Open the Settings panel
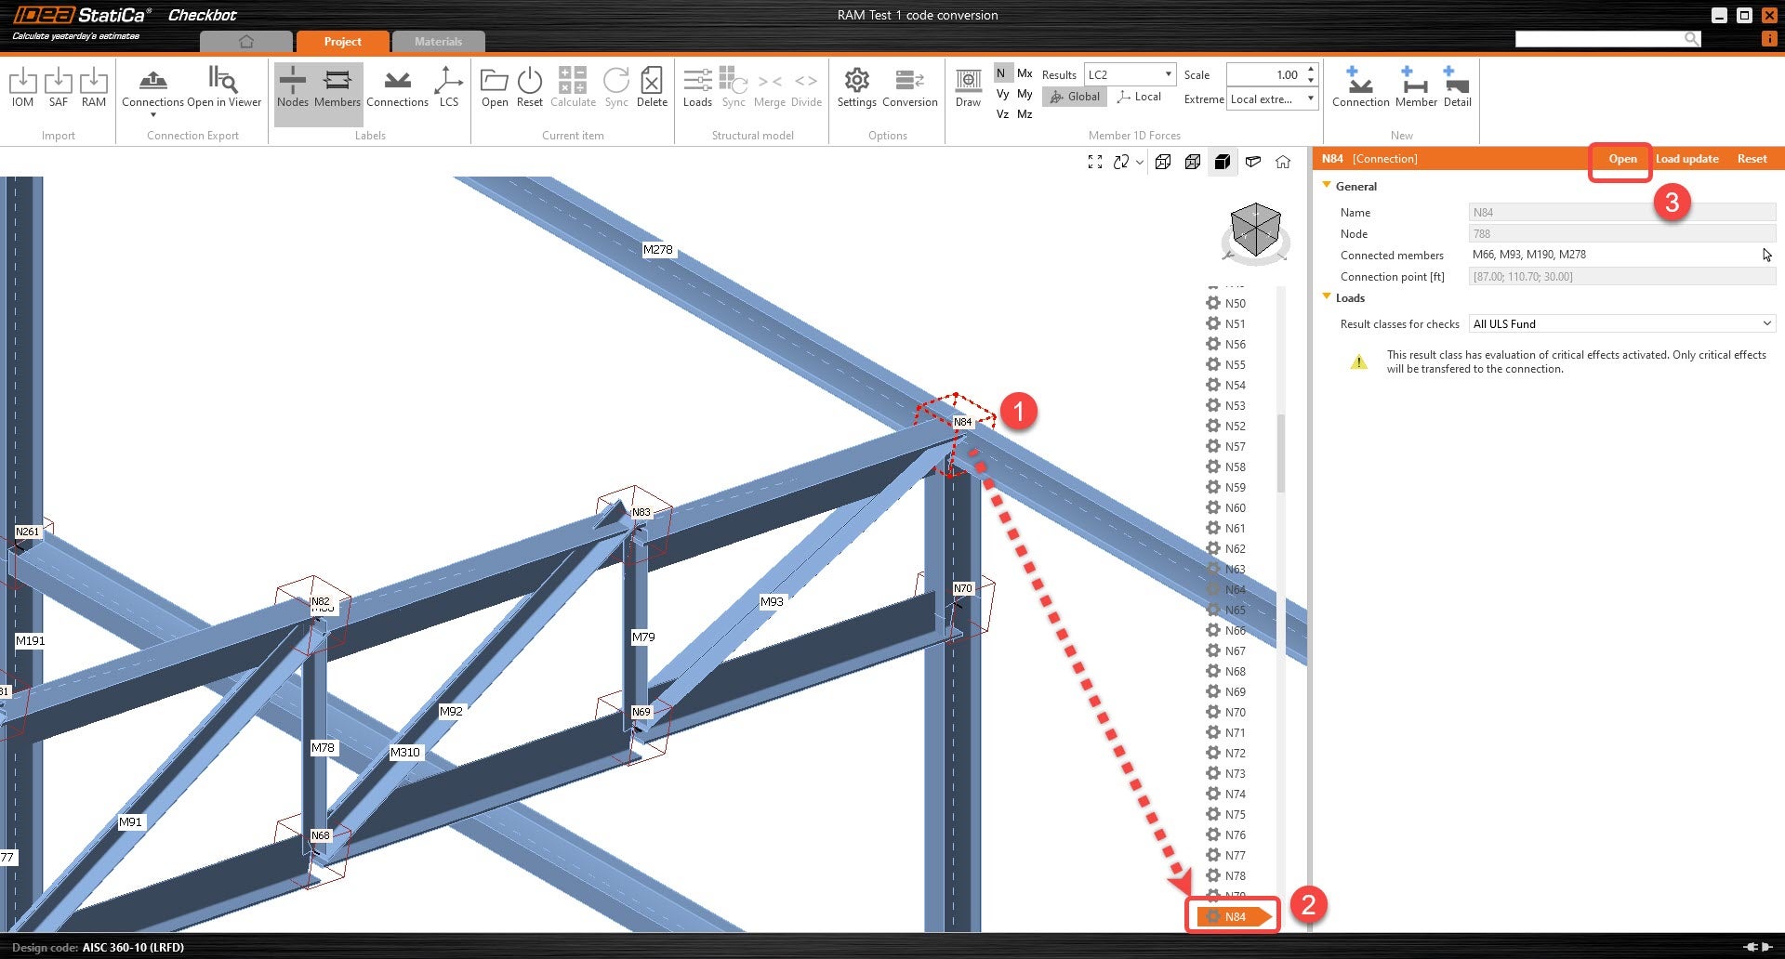1785x959 pixels. [x=855, y=88]
